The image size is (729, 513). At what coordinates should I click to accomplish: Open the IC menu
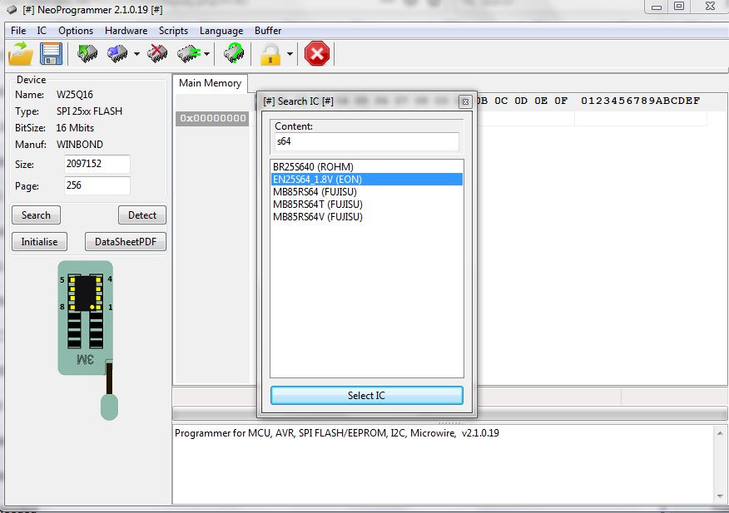point(42,31)
